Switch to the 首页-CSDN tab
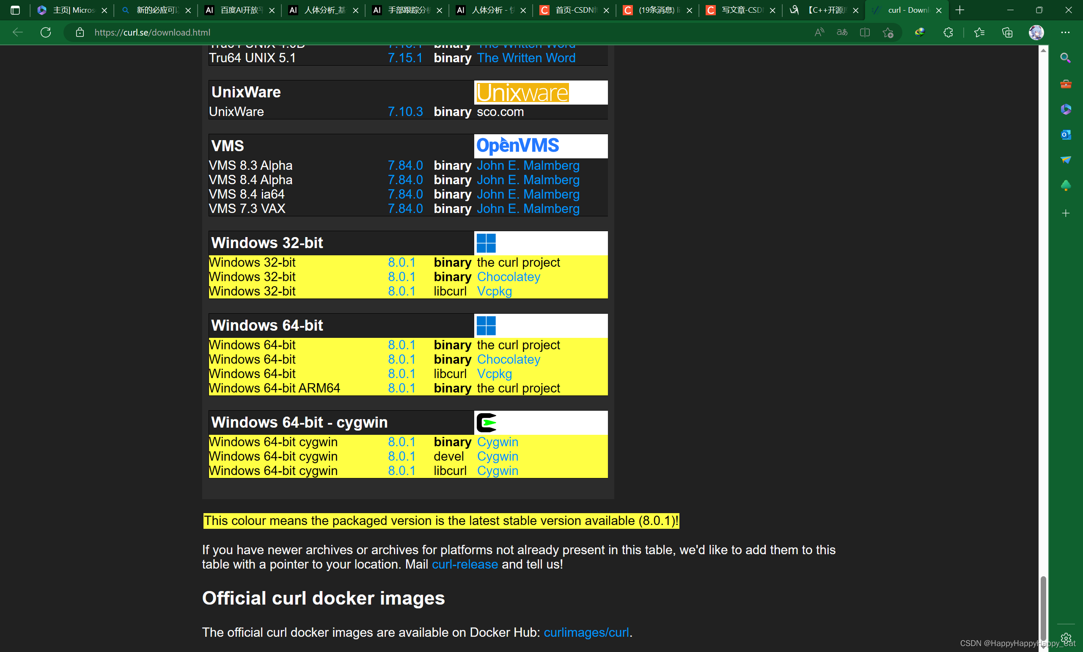The height and width of the screenshot is (652, 1083). pos(571,10)
